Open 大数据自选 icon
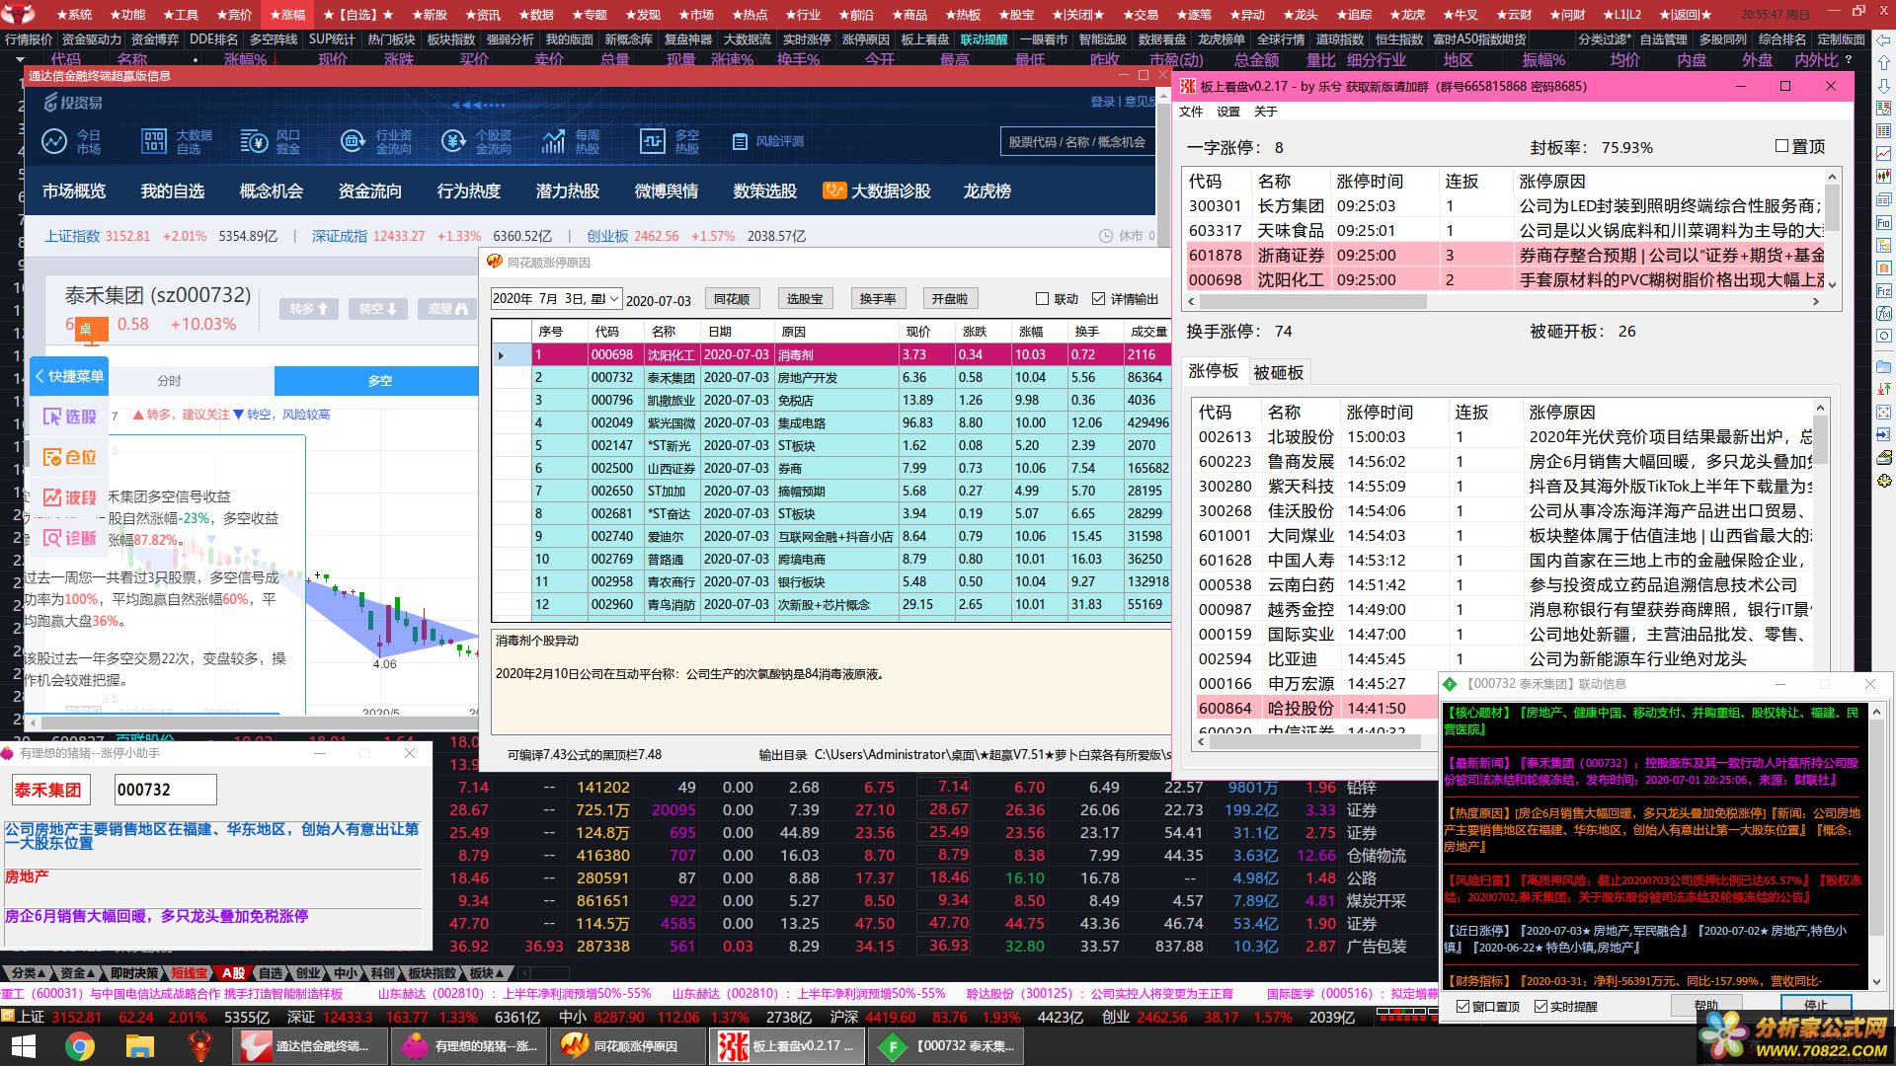This screenshot has height=1066, width=1896. 154,141
